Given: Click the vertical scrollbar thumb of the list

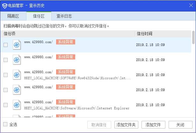Looking at the screenshot, I should (x=193, y=37).
